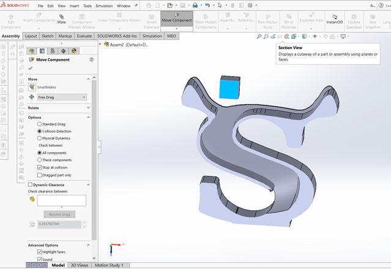Screen dimensions: 391x269
Task: Collapse the Advanced Options section
Action: pos(88,245)
